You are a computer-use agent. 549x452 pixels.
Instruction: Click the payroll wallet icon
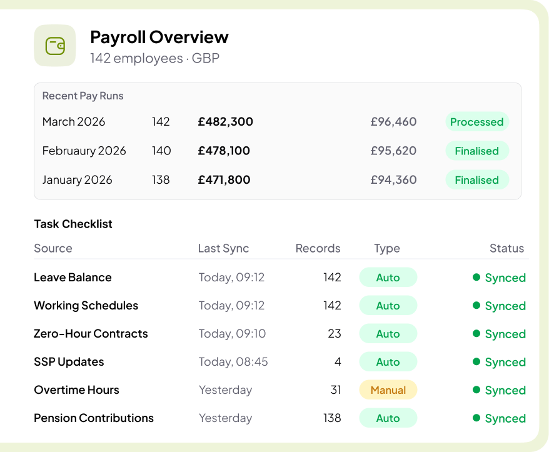tap(55, 46)
